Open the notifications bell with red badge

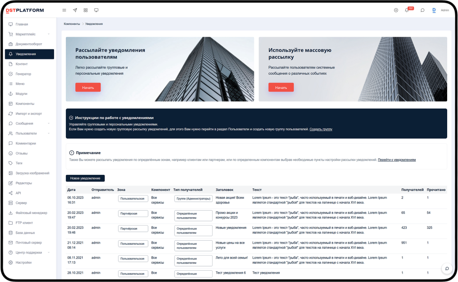click(407, 10)
